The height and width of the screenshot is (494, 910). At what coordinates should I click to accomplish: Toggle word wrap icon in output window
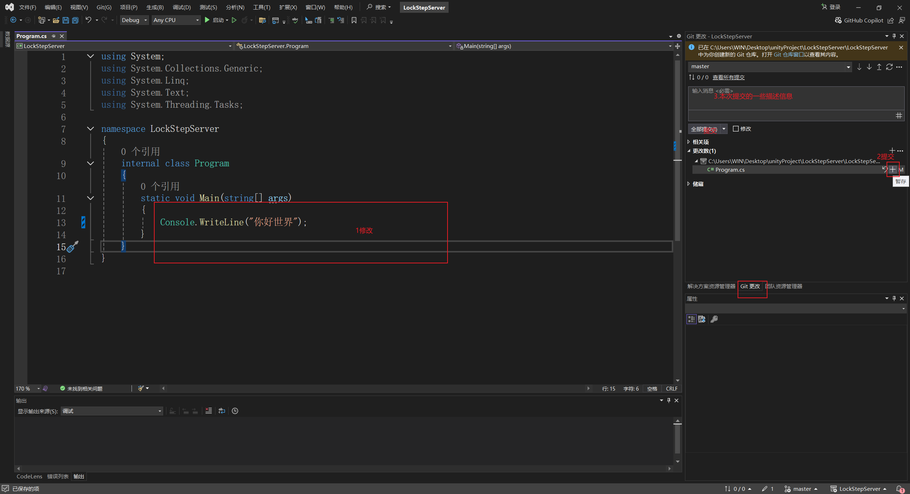[x=221, y=411]
